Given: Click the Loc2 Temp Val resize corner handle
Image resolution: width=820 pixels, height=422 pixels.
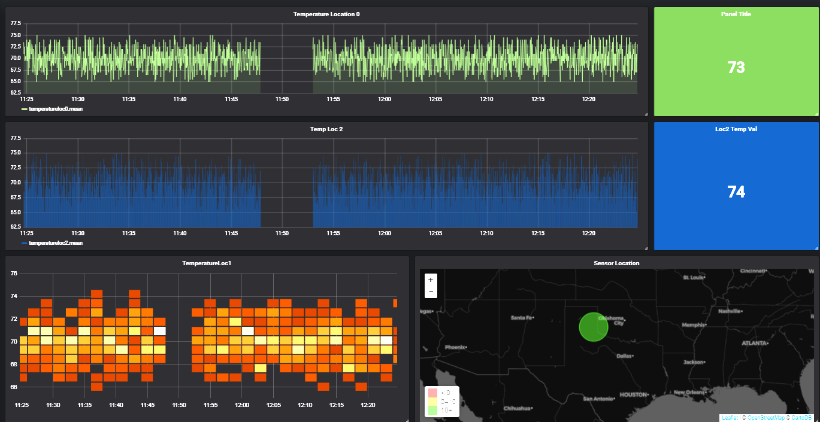Looking at the screenshot, I should 816,248.
